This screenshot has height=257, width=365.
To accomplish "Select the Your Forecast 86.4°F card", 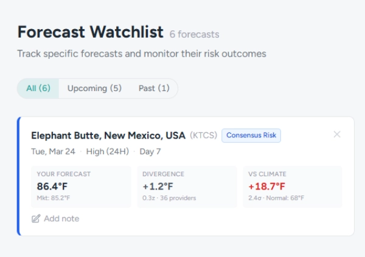I will pyautogui.click(x=81, y=186).
